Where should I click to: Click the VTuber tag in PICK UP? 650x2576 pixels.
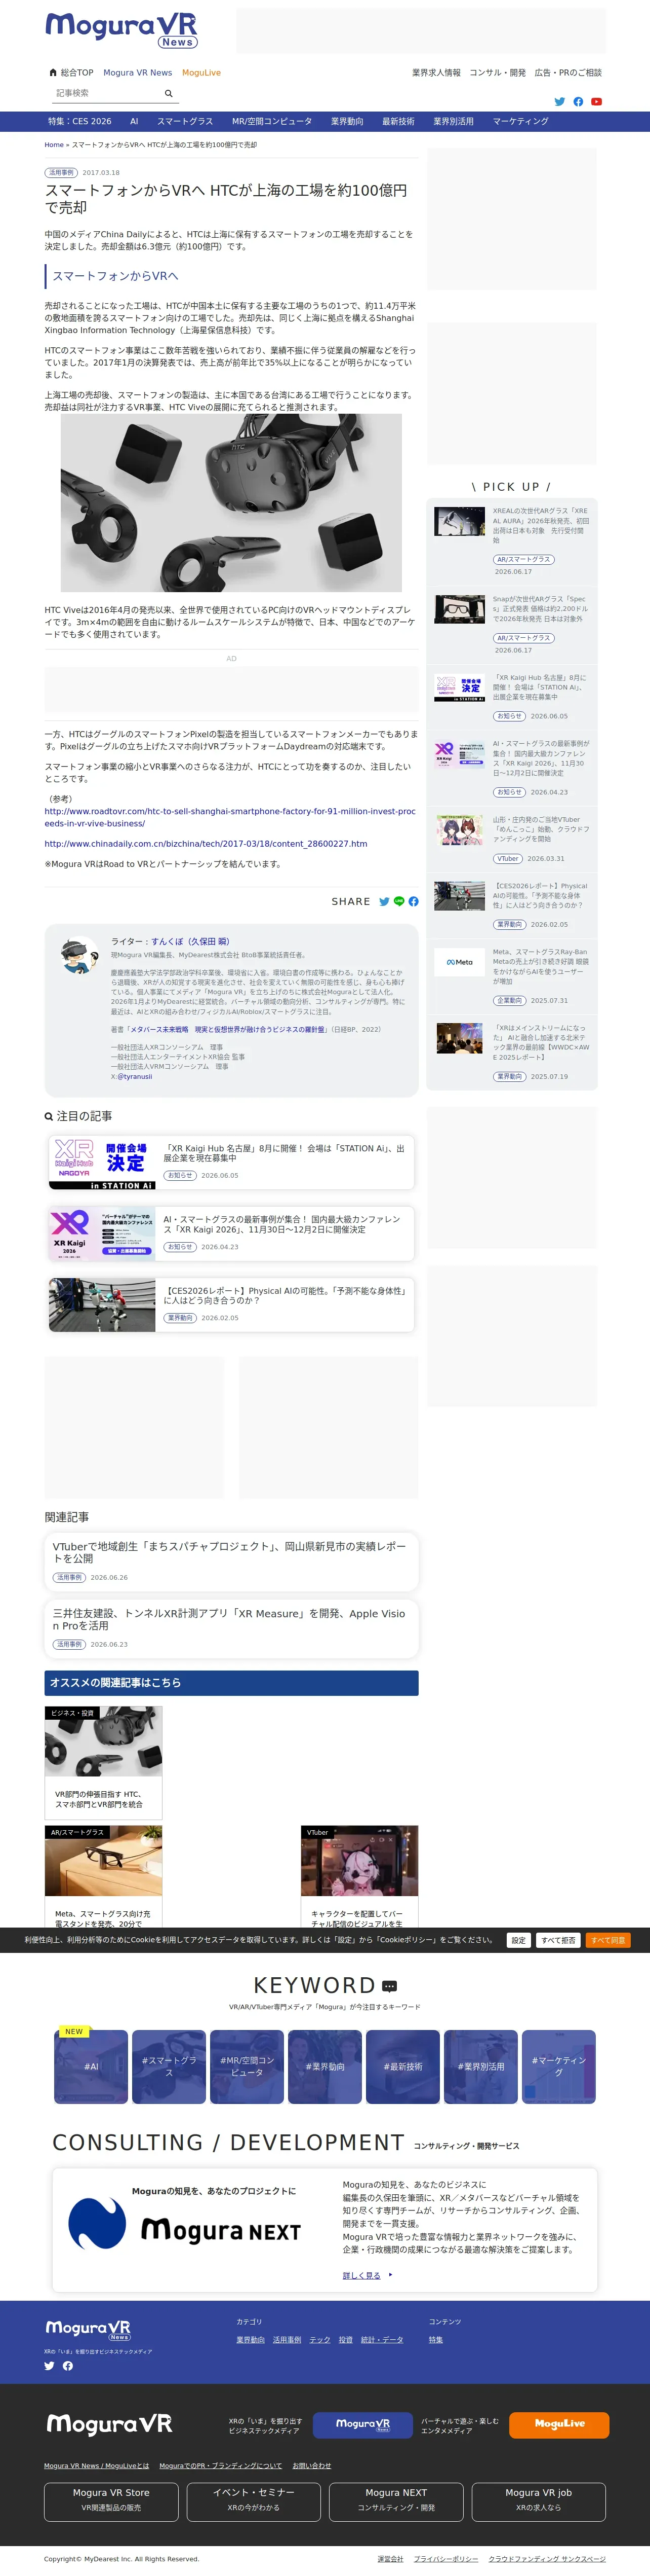coord(507,858)
